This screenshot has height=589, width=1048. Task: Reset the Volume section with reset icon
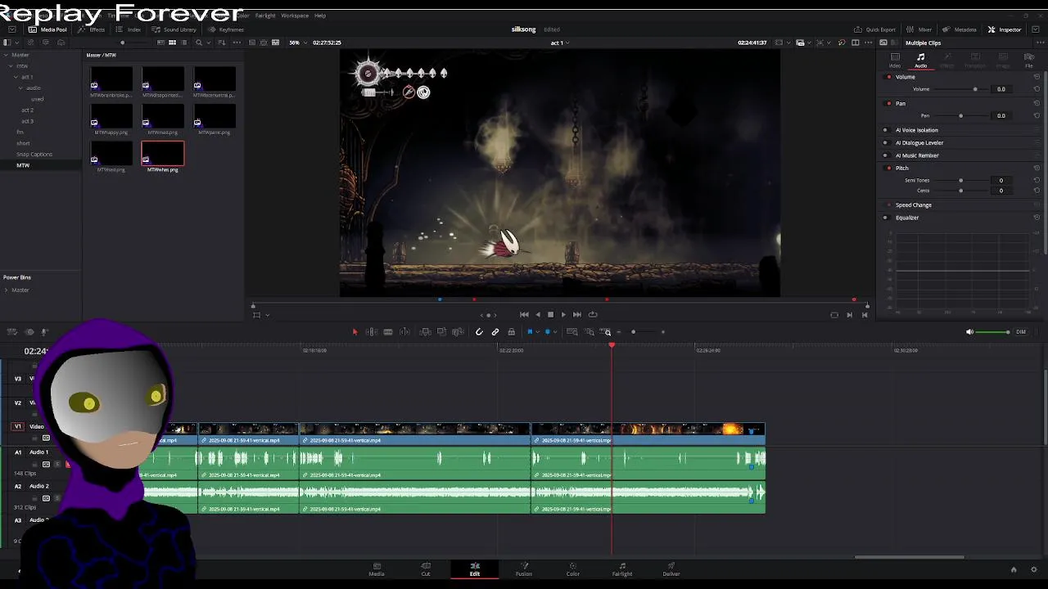[x=1036, y=77]
